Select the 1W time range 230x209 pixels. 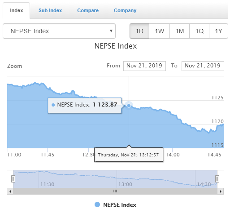click(x=160, y=31)
